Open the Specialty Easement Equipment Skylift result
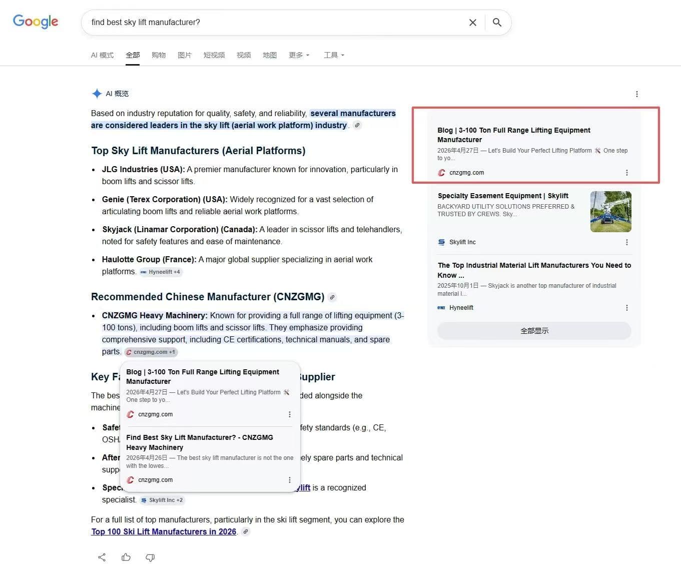The width and height of the screenshot is (681, 564). click(503, 196)
